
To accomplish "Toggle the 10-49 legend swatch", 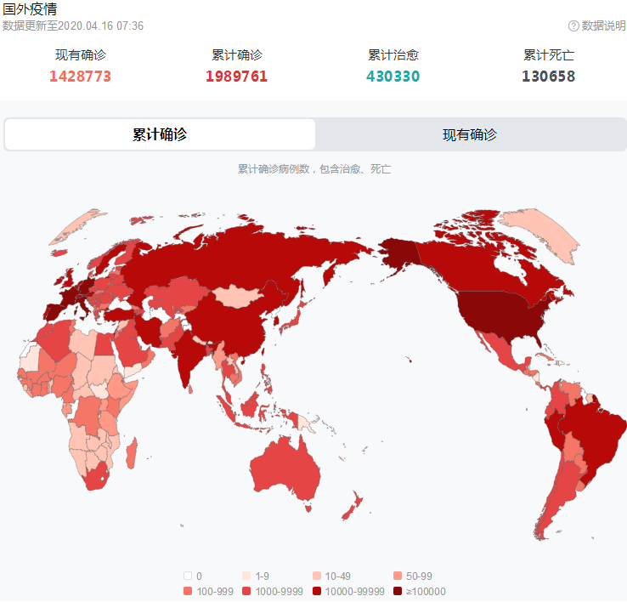I will click(x=317, y=576).
